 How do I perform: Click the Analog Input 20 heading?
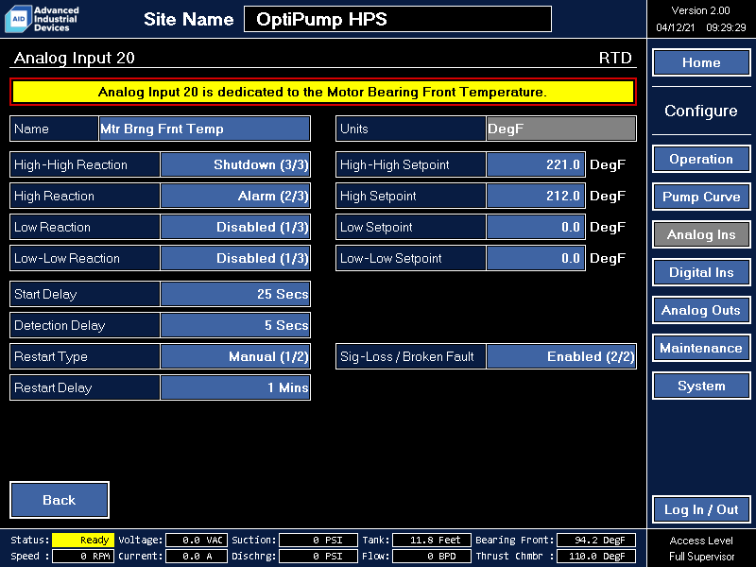(75, 58)
